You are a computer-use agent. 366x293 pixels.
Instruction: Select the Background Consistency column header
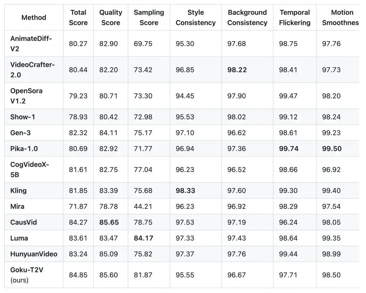247,18
